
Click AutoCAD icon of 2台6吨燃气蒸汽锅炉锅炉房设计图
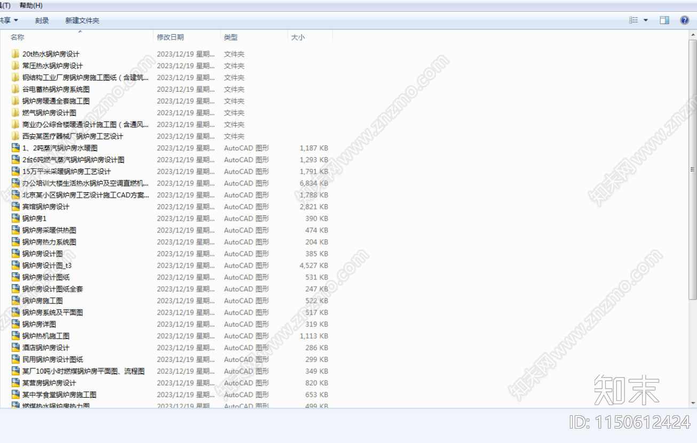point(15,159)
